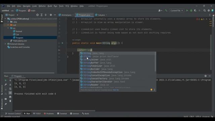Click Down the Stack Trace arrow
The width and height of the screenshot is (215, 121).
(10, 85)
